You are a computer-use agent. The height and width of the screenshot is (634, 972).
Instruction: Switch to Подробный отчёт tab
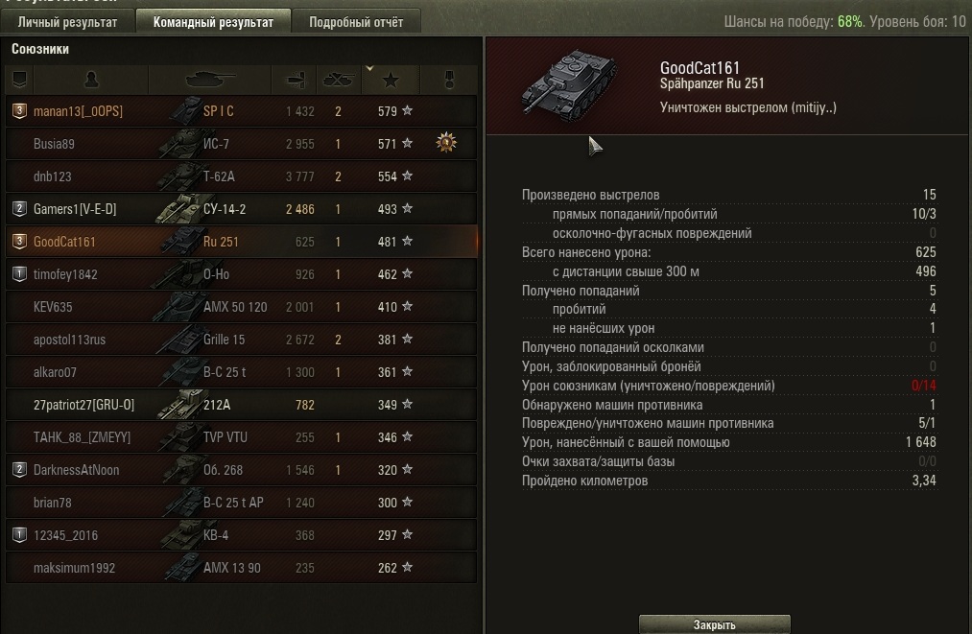coord(356,22)
